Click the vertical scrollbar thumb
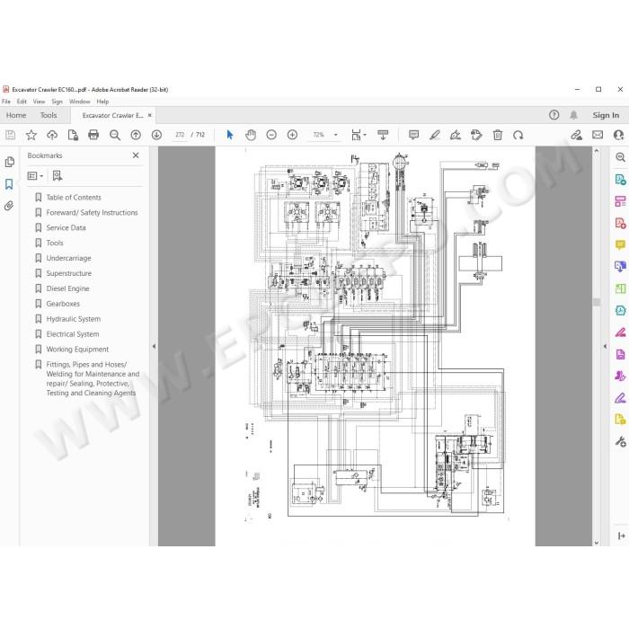Viewport: 629px width, 629px height. (597, 302)
